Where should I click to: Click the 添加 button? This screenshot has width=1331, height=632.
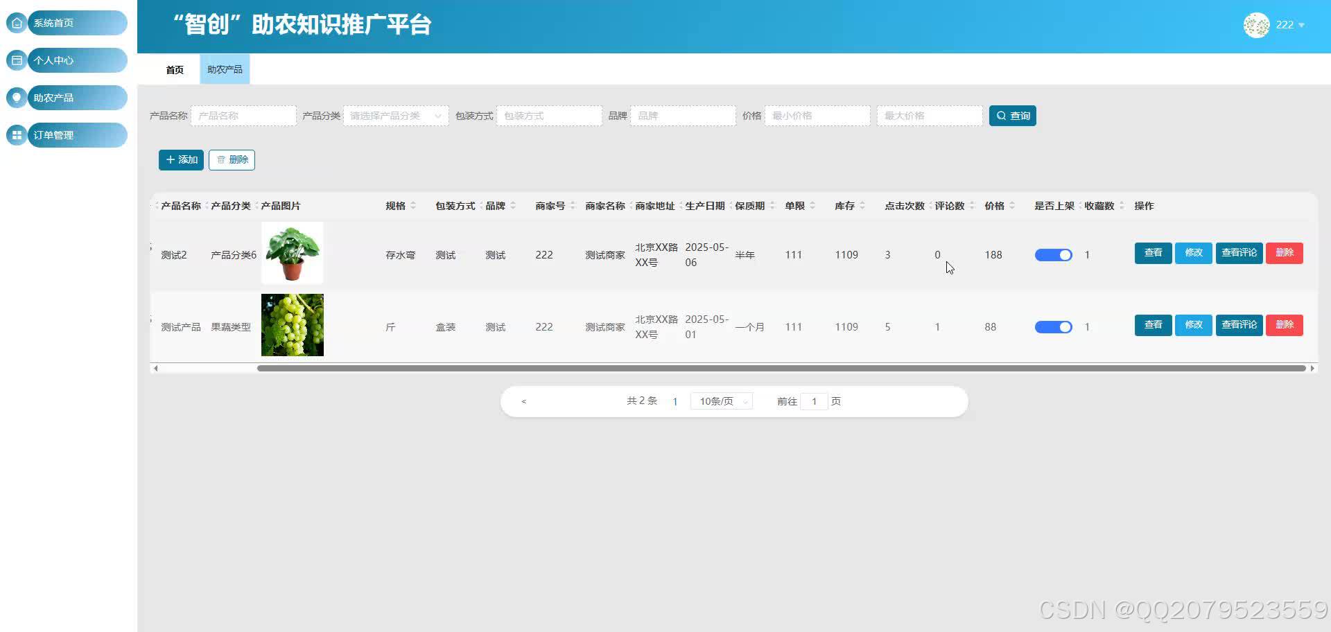point(181,159)
